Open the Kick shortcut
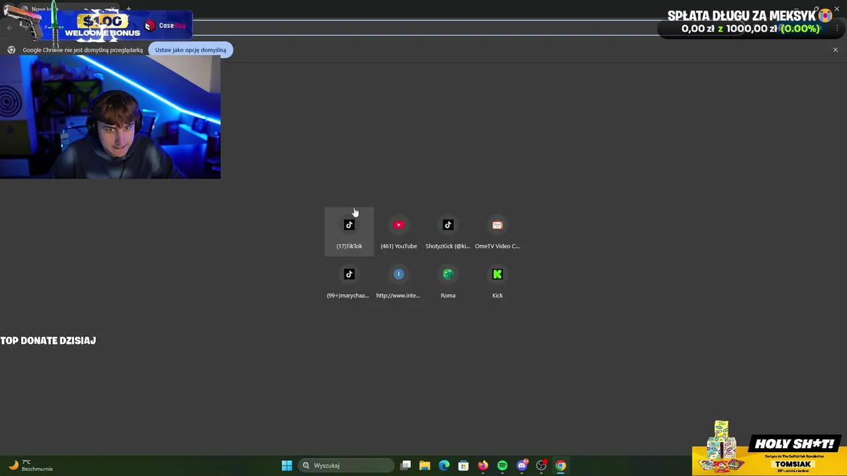 point(498,281)
